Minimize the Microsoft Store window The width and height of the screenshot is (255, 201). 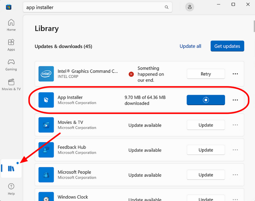(x=219, y=4)
